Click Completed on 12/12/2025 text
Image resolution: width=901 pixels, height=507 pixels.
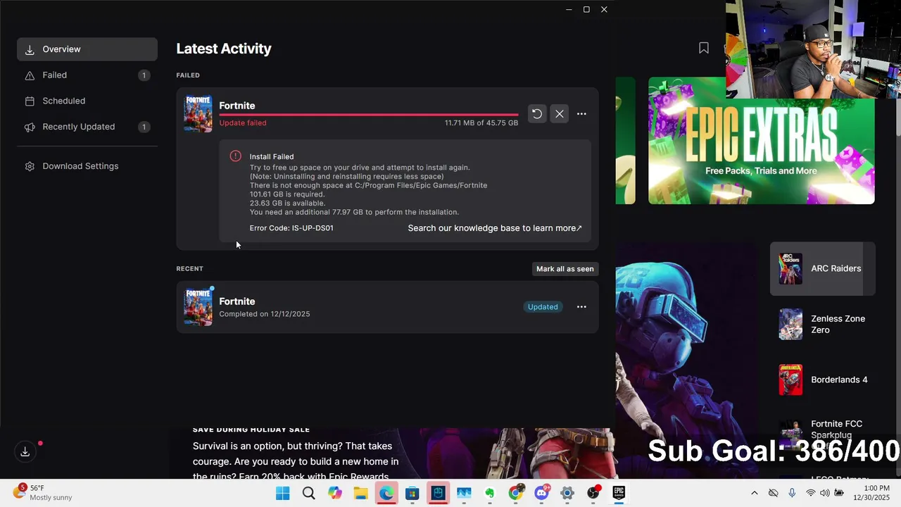pos(265,314)
